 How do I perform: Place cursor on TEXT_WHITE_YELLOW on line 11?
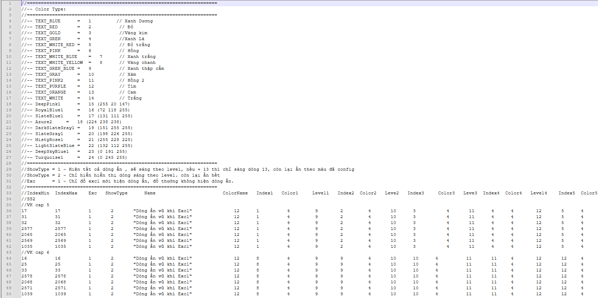tap(59, 62)
